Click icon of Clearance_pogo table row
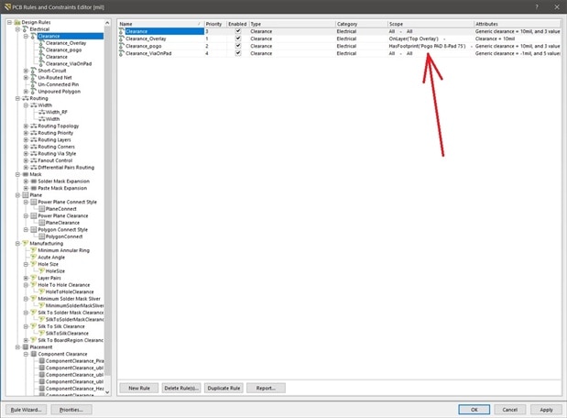 pos(122,46)
